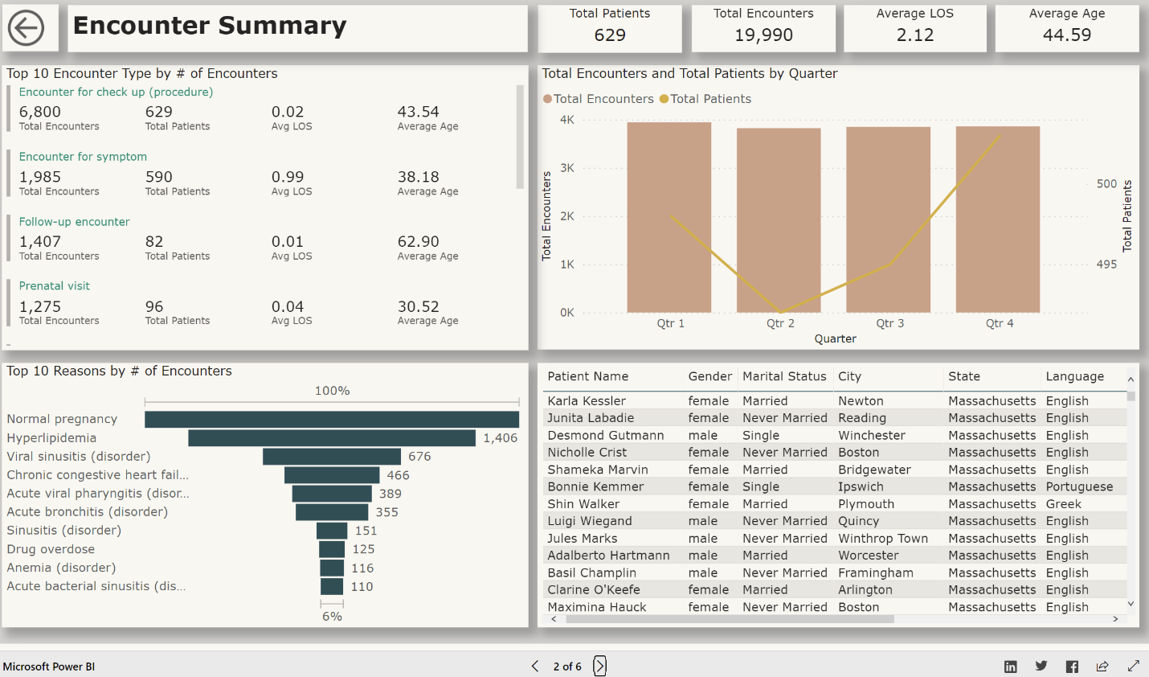Screen dimensions: 1149x677
Task: Click the Total Encounters legend marker
Action: point(547,99)
